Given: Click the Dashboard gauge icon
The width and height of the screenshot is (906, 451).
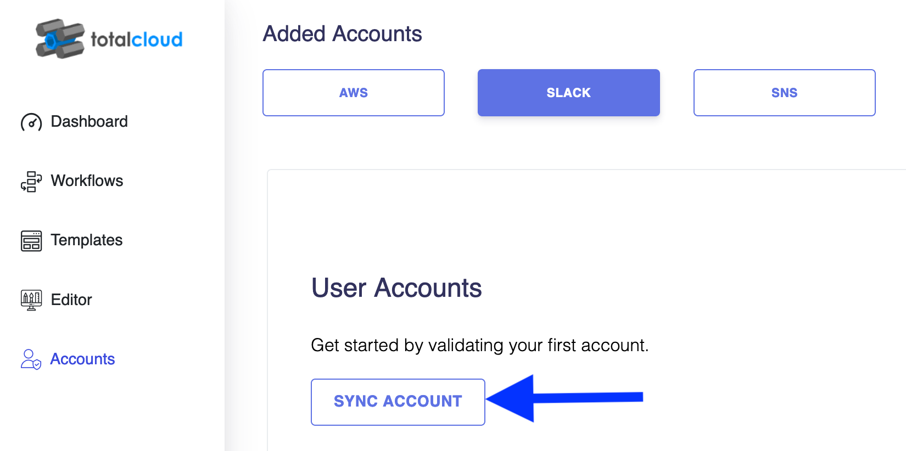Looking at the screenshot, I should point(31,122).
